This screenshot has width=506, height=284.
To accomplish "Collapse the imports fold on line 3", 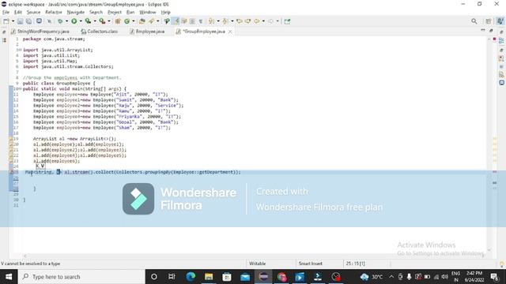I will tap(21, 50).
